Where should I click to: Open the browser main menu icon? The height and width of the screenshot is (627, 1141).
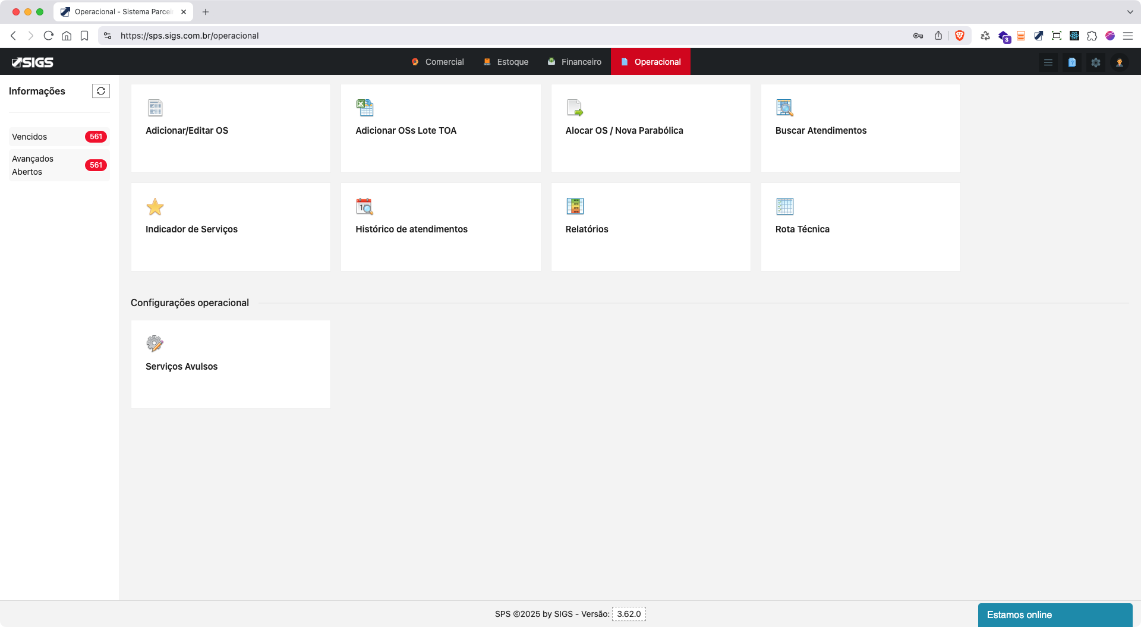point(1128,36)
